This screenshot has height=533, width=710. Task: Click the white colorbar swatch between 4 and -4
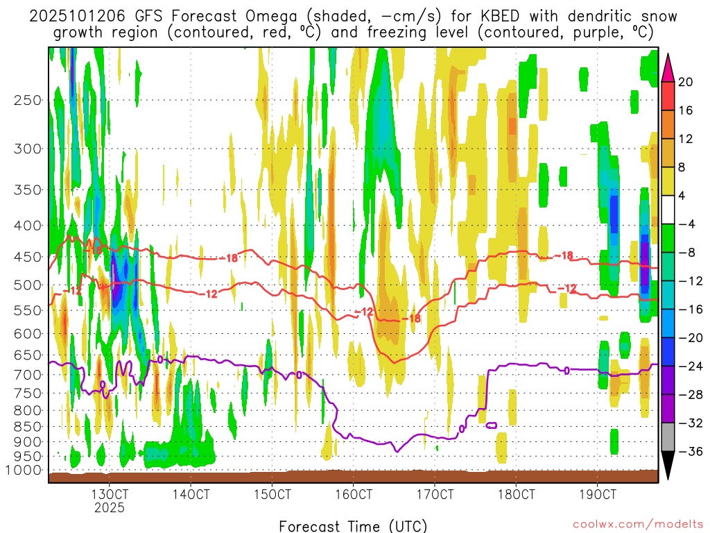point(668,210)
